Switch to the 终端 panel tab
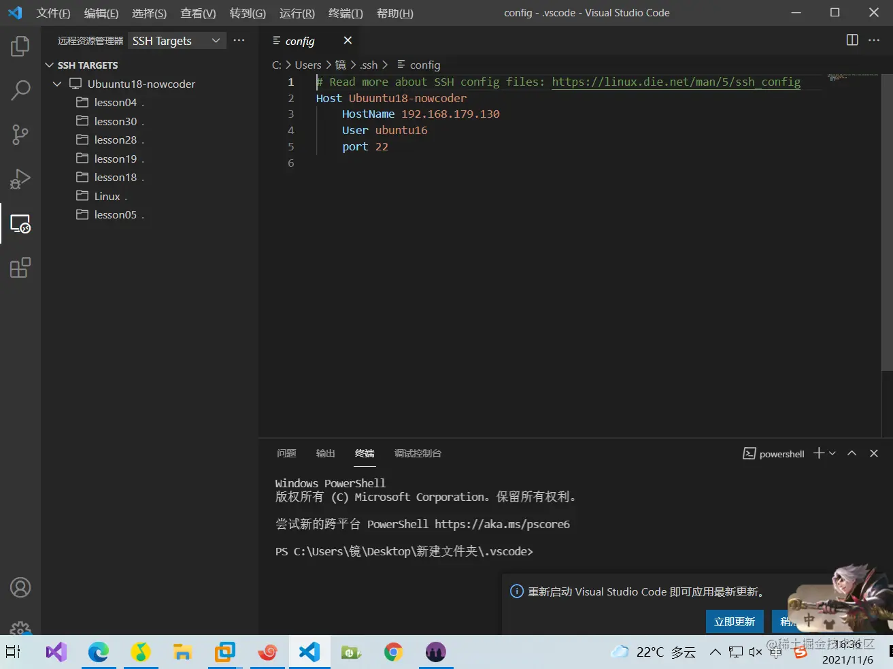The width and height of the screenshot is (893, 669). click(365, 453)
